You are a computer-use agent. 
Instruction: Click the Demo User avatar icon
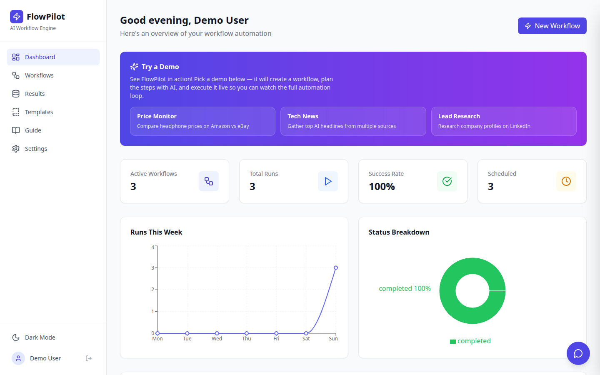pos(18,358)
